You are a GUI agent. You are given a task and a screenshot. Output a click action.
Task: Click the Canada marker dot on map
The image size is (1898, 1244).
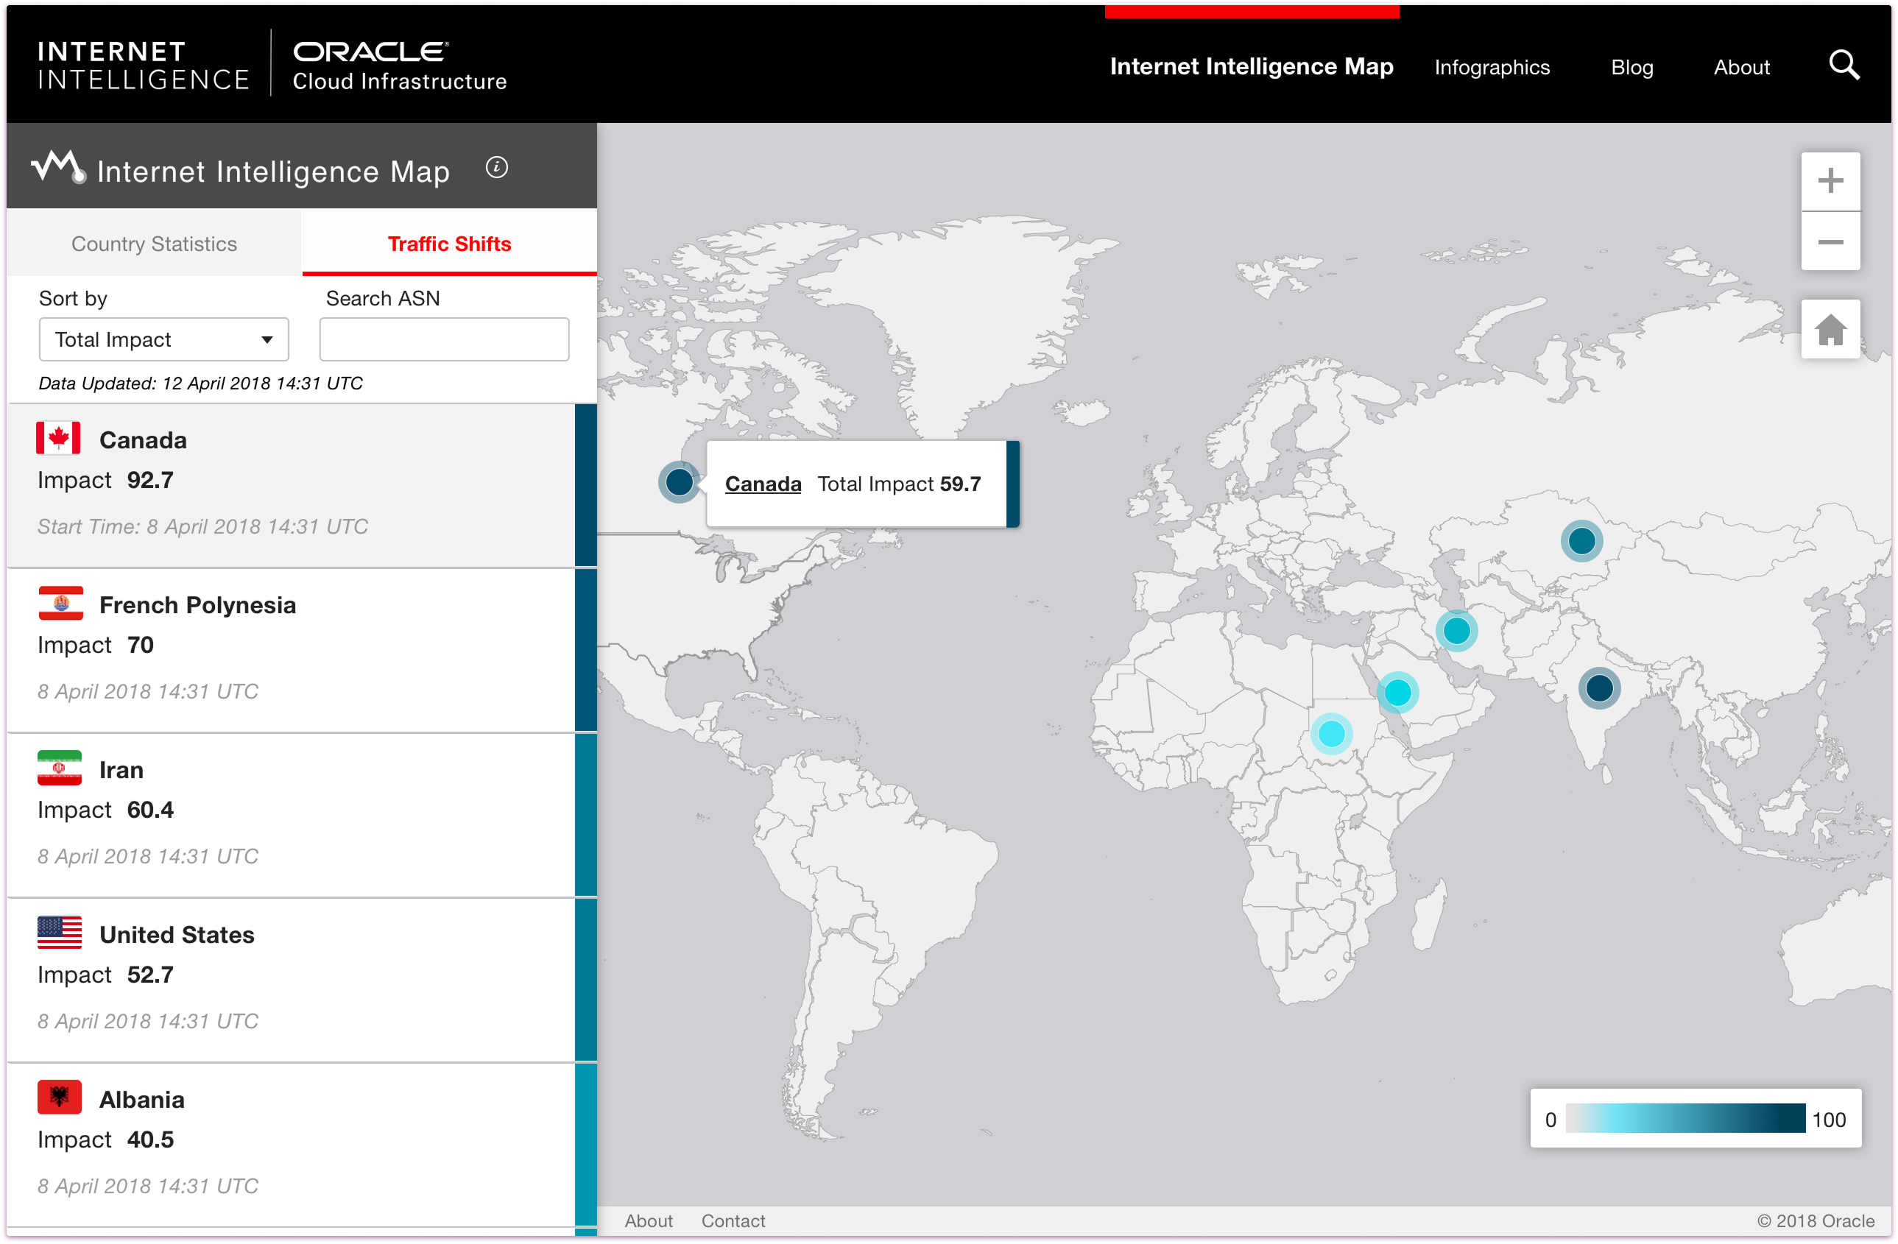679,481
